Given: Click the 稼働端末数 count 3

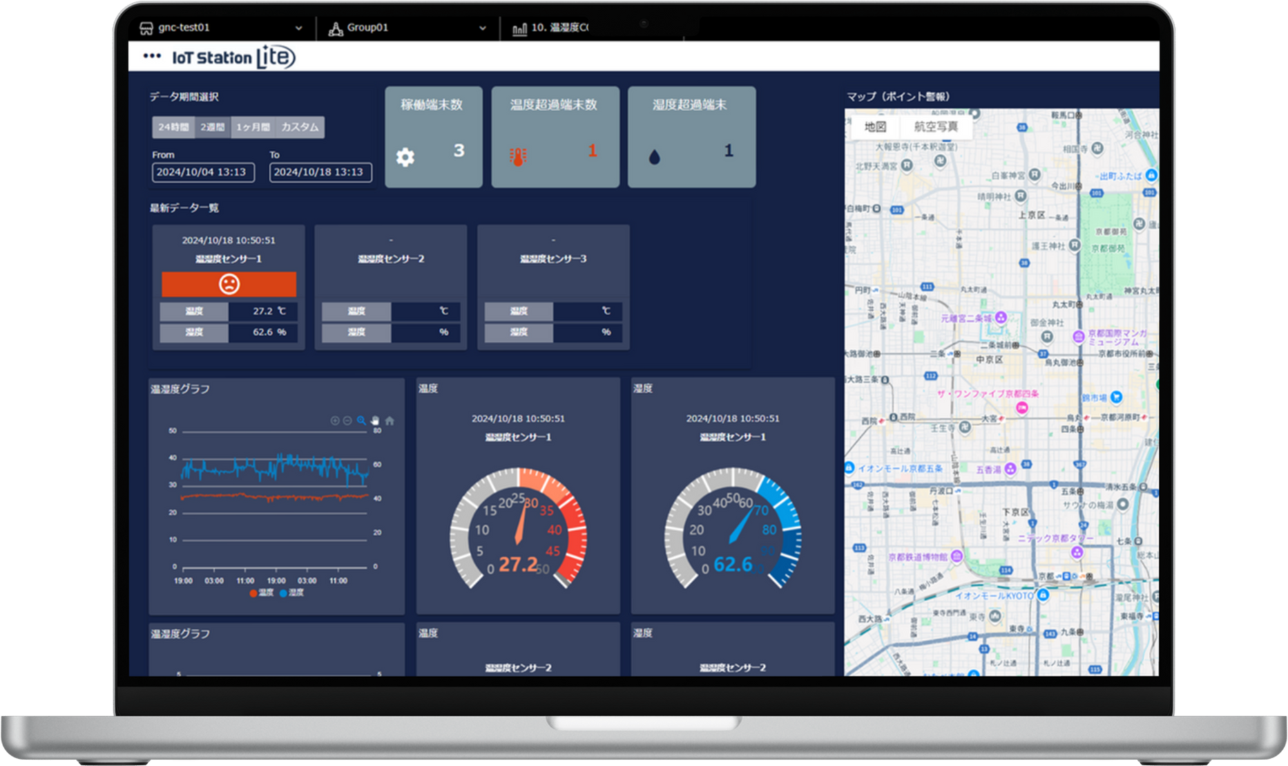Looking at the screenshot, I should 459,151.
